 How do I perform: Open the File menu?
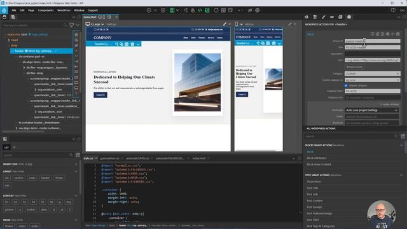coord(14,10)
